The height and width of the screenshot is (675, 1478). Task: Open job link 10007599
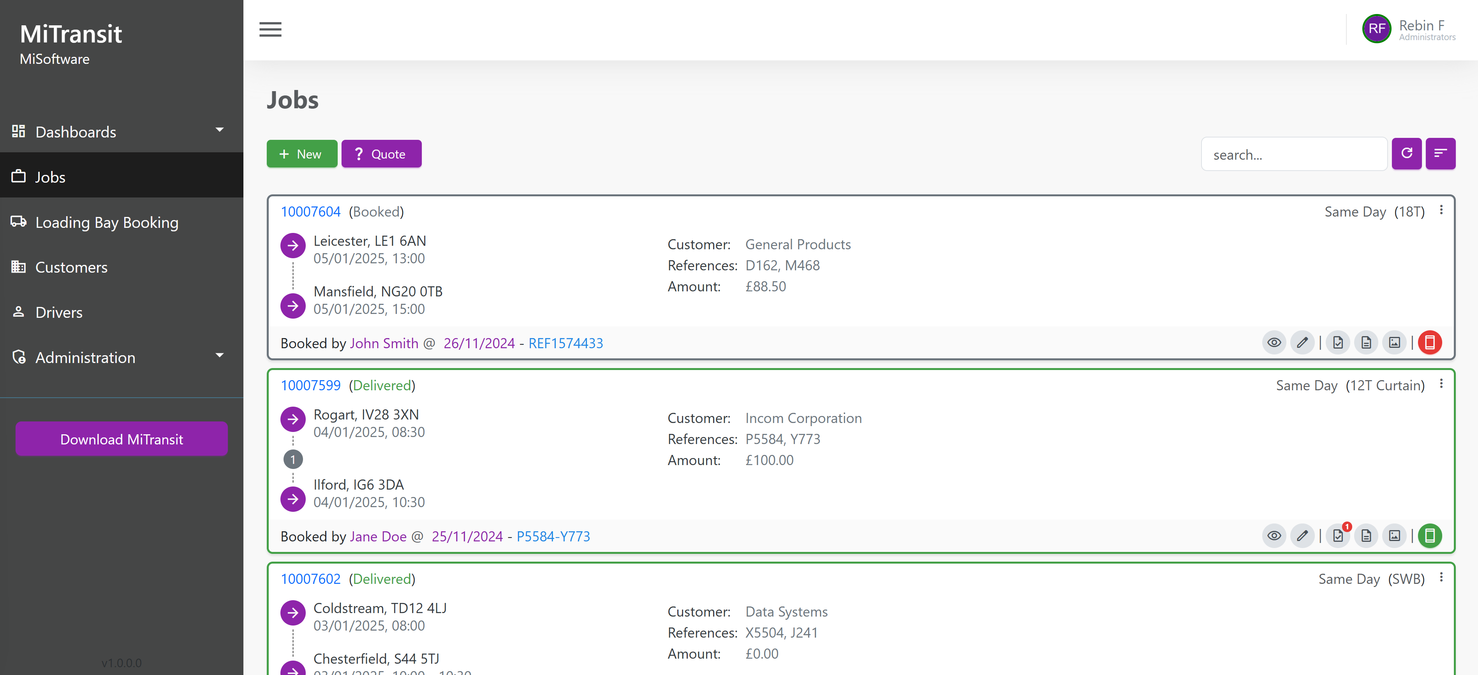[x=310, y=385]
